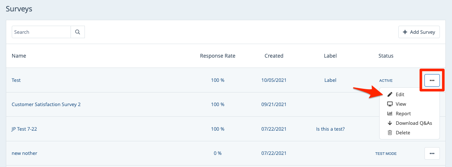Open the Test survey link
The height and width of the screenshot is (167, 452).
click(x=16, y=80)
